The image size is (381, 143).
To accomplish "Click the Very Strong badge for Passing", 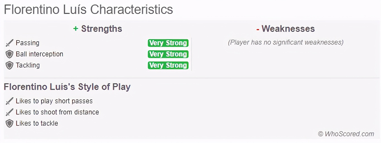I will (x=168, y=43).
